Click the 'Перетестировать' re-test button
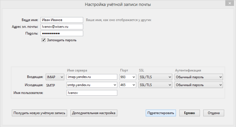The image size is (236, 127). (x=161, y=113)
